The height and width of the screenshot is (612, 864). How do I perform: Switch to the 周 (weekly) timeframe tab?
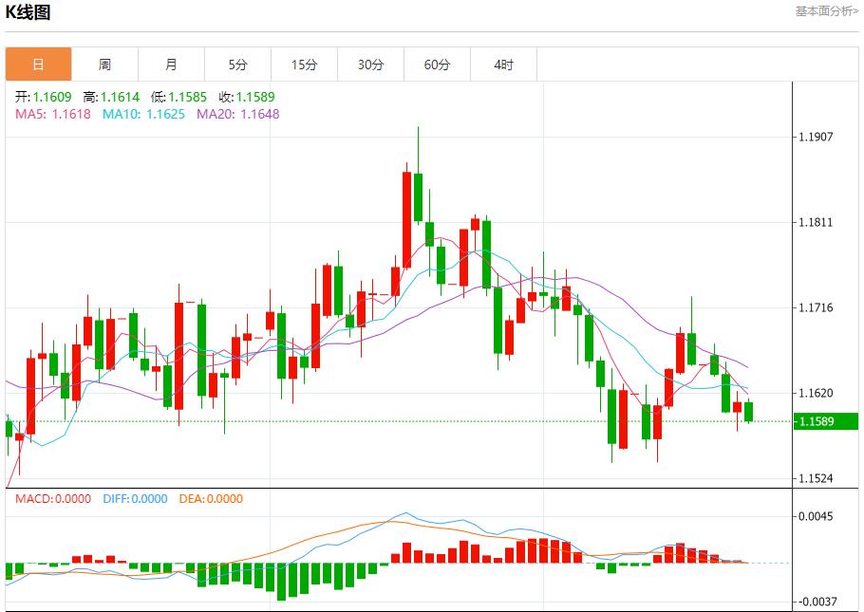[104, 64]
